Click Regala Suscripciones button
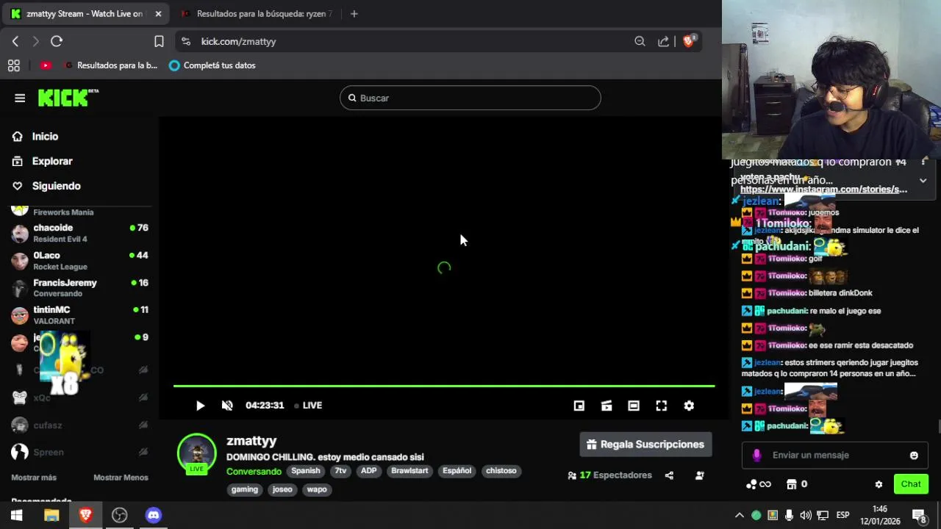941x529 pixels. 645,445
